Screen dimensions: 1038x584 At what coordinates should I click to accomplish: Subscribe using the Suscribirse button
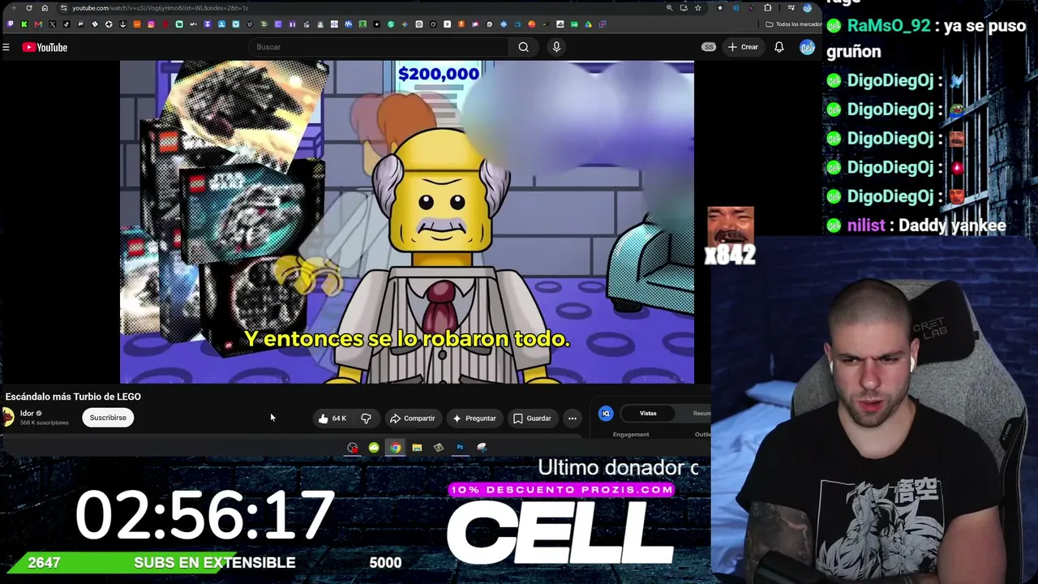coord(108,418)
